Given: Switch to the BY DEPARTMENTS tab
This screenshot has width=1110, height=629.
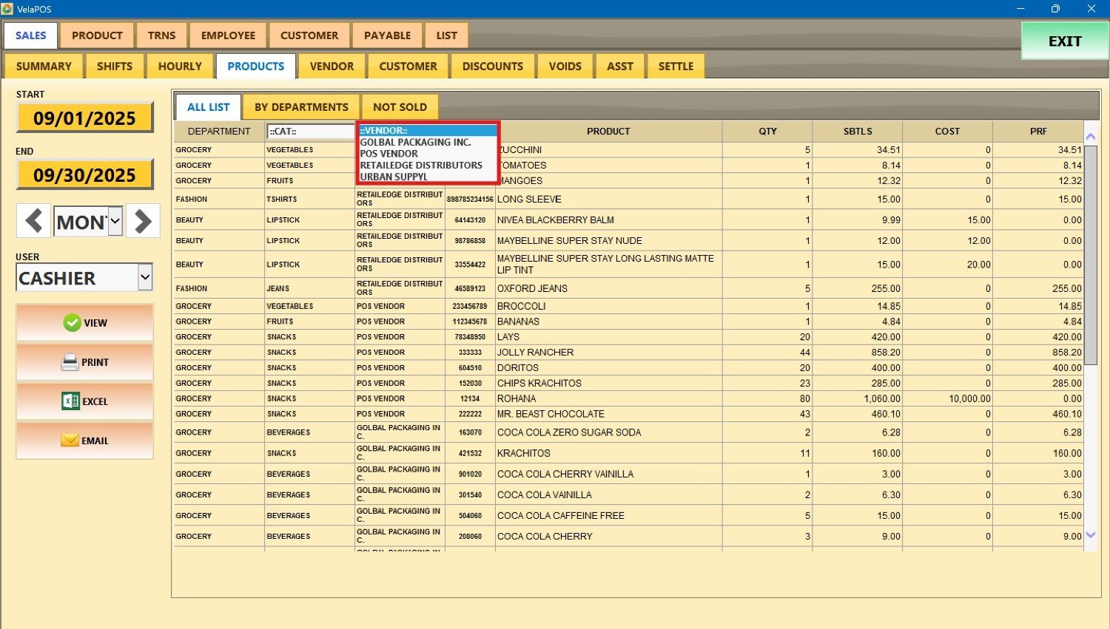Looking at the screenshot, I should [301, 107].
